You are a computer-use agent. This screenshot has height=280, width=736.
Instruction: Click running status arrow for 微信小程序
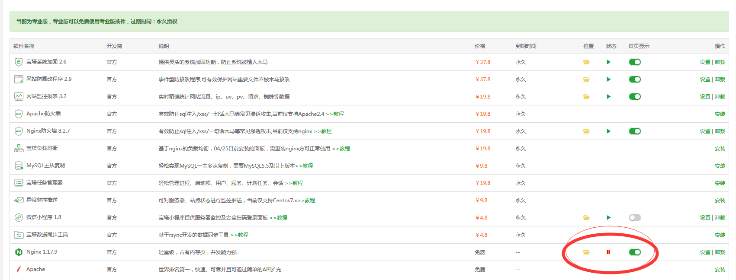click(608, 218)
